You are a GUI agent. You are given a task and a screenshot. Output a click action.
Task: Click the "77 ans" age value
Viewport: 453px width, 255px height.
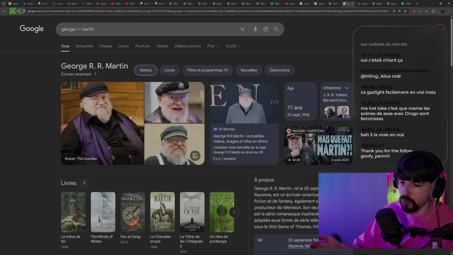(295, 108)
